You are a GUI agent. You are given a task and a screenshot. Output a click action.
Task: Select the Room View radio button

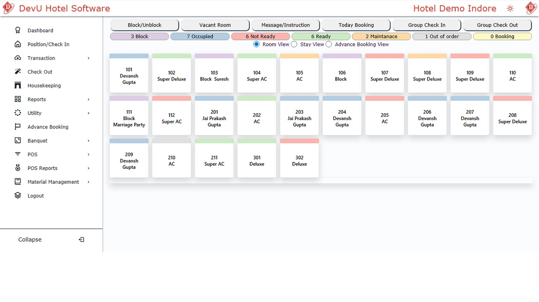pos(256,44)
